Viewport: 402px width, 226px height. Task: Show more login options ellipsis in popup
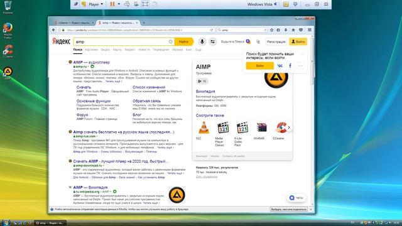pyautogui.click(x=300, y=66)
